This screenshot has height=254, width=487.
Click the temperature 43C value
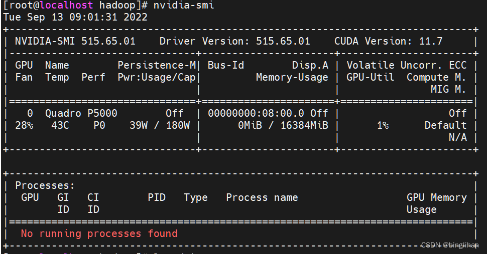tap(60, 125)
